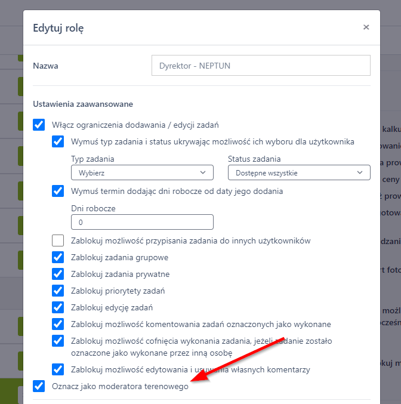Uncheck Zablokuj edycję zadań
The width and height of the screenshot is (401, 404).
coord(58,307)
